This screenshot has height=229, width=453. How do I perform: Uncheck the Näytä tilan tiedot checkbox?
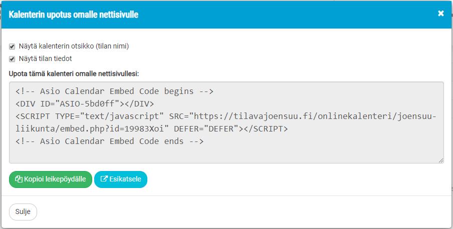pyautogui.click(x=12, y=59)
